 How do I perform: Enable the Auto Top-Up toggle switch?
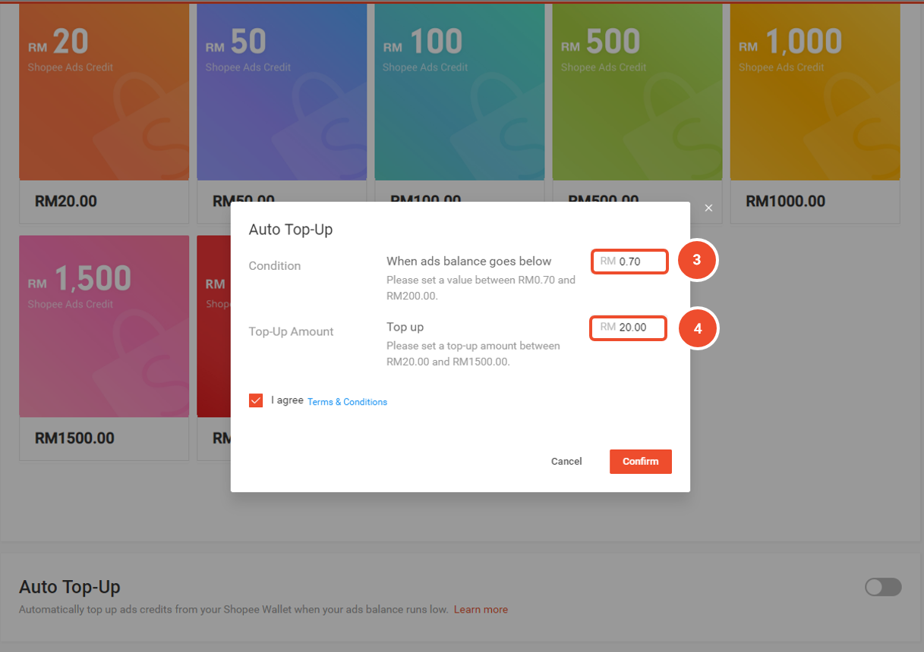(x=883, y=587)
